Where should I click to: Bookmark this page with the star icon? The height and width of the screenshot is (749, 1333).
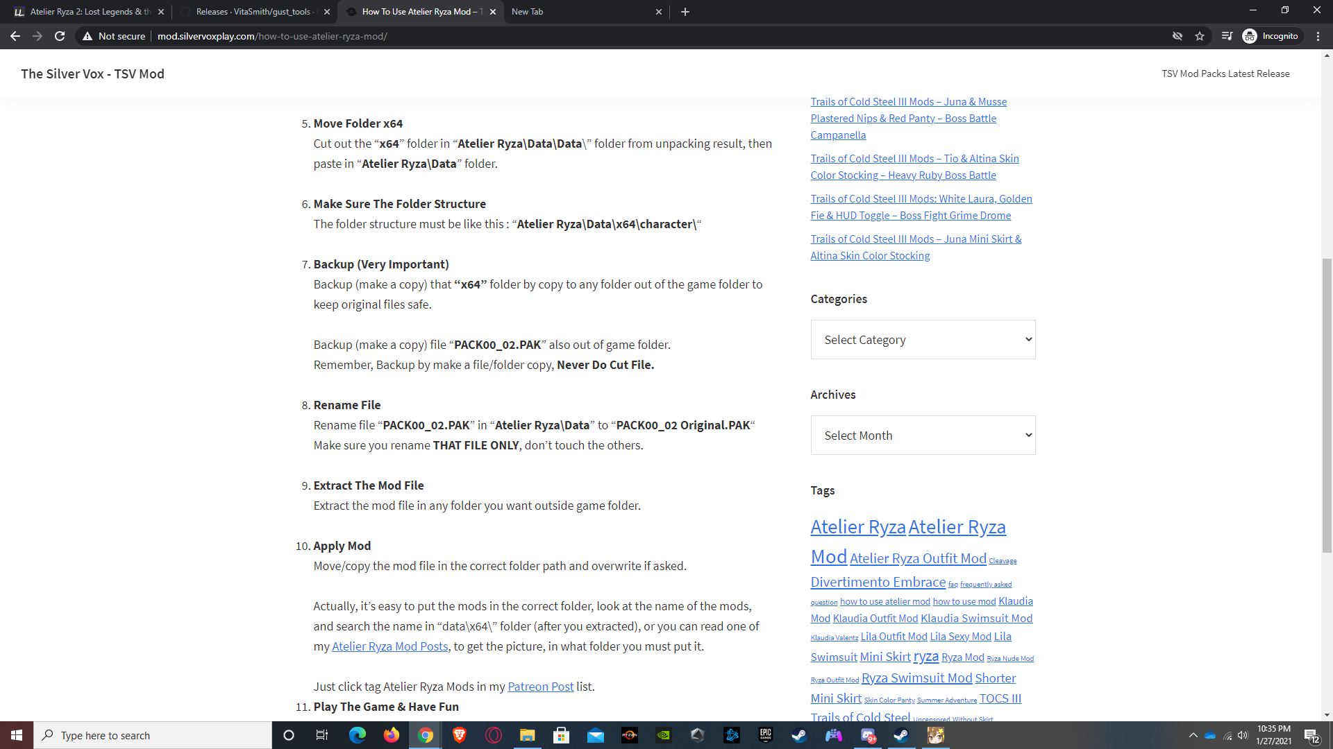point(1200,36)
